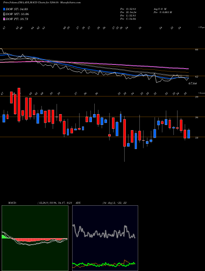Image resolution: width=205 pixels, height=271 pixels.
Task: Click the MACD (12,26,9) parameter values
Action: [x=55, y=203]
